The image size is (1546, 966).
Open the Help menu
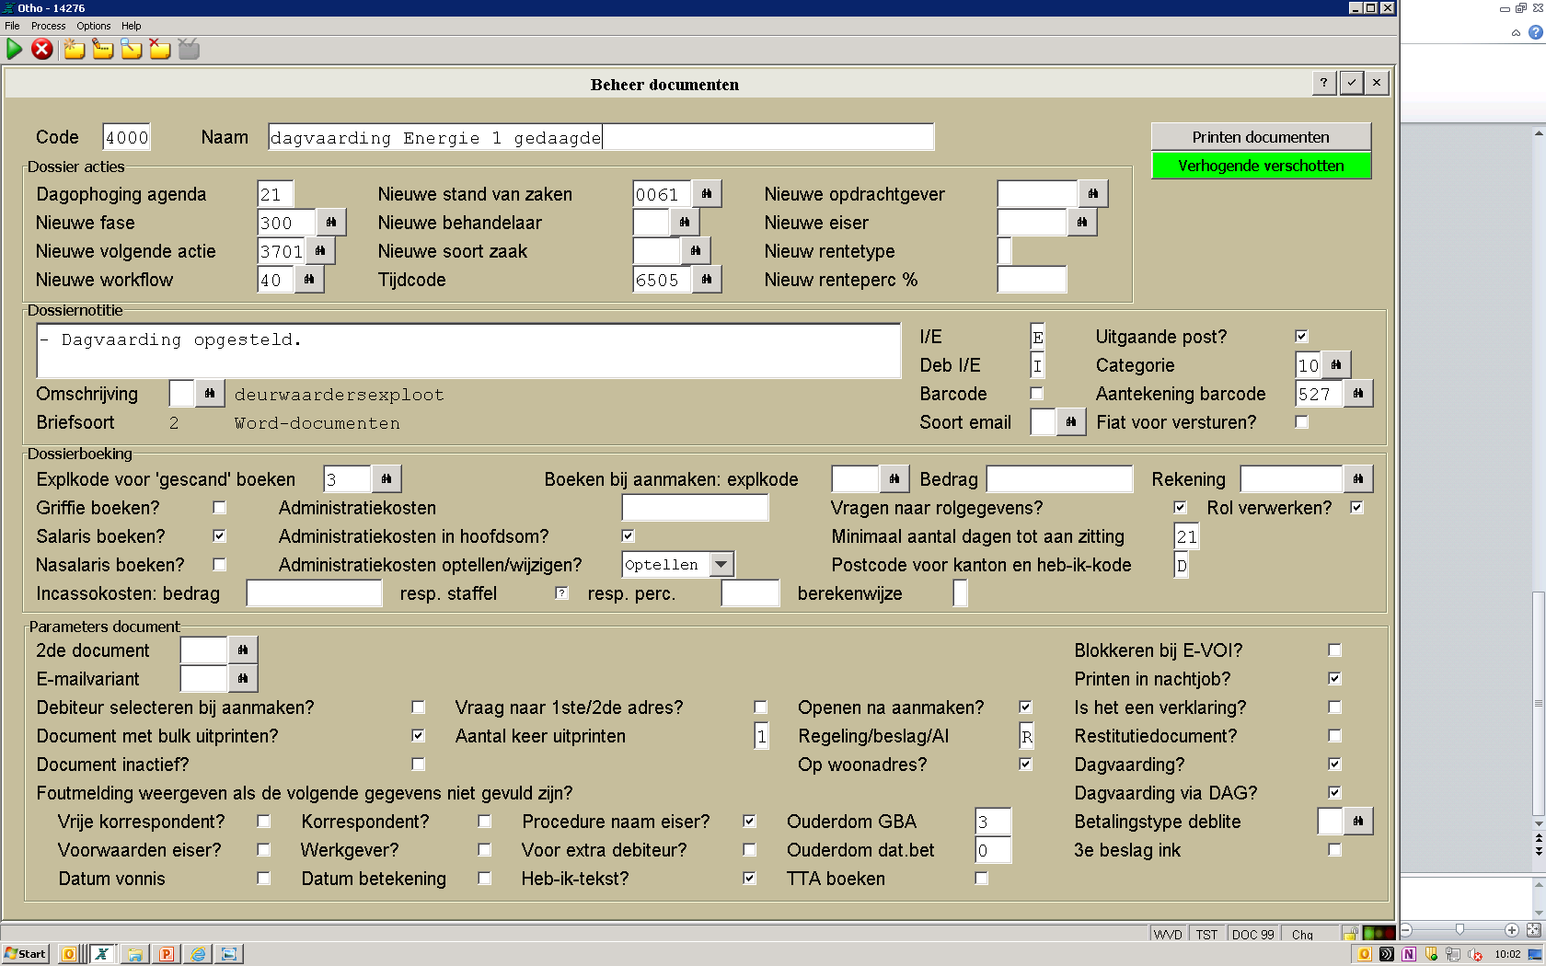point(132,26)
